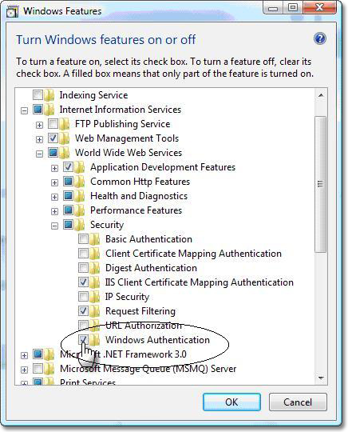348x432 pixels.
Task: Click the folder icon beside Application Development Features
Action: click(81, 167)
